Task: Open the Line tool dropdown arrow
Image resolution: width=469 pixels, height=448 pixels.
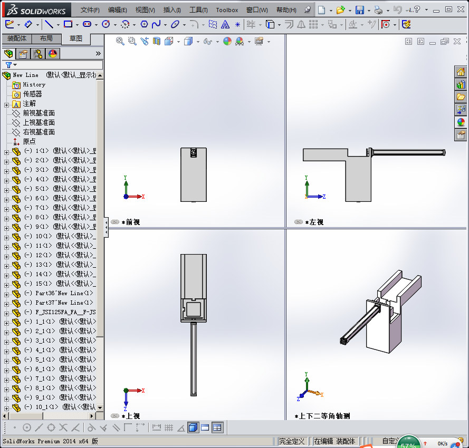Action: [x=58, y=25]
